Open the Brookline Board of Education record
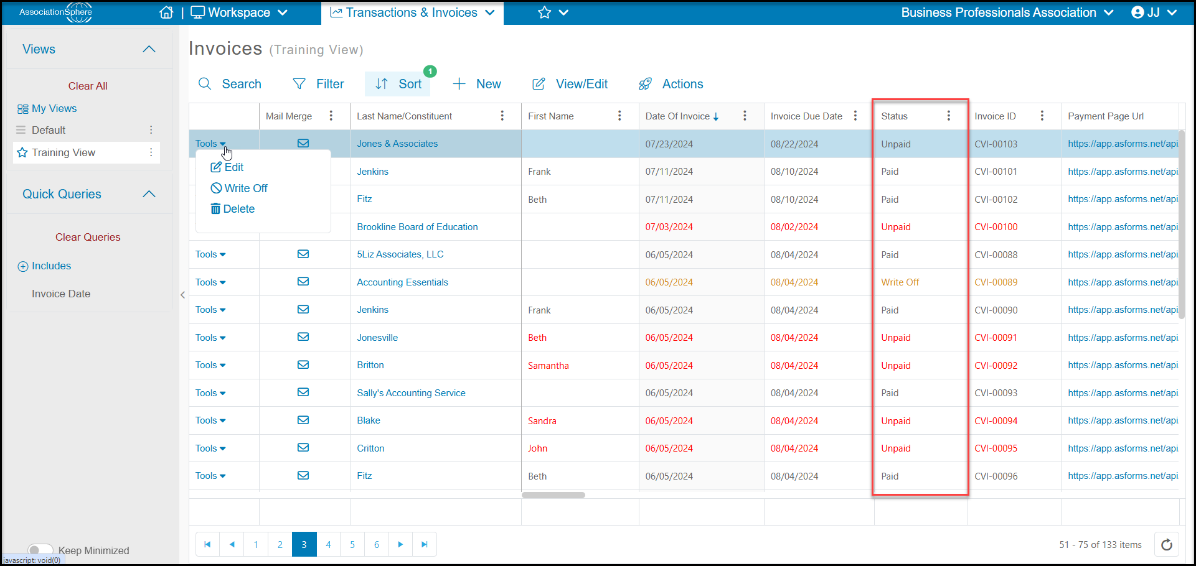 (x=417, y=227)
